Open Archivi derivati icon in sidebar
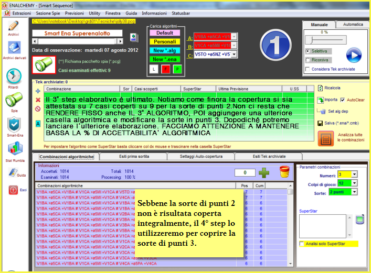This screenshot has height=273, width=371. 15,48
